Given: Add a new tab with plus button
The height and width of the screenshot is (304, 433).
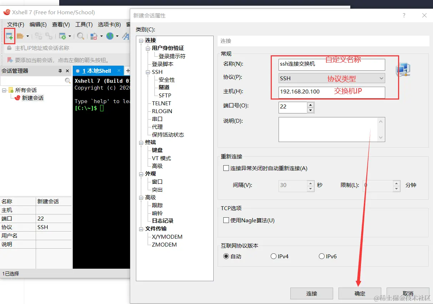Looking at the screenshot, I should 128,71.
